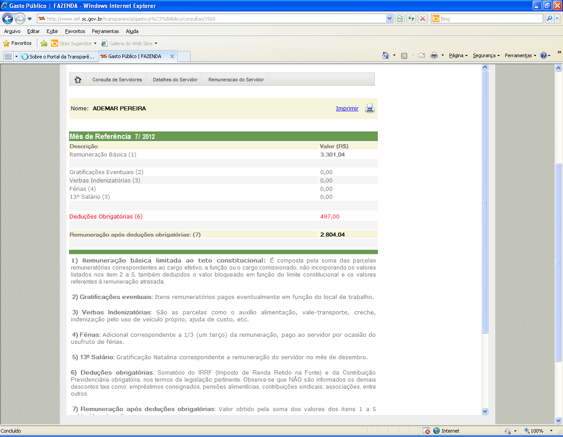The image size is (563, 437).
Task: Go forward with the browser Forward arrow
Action: point(20,18)
